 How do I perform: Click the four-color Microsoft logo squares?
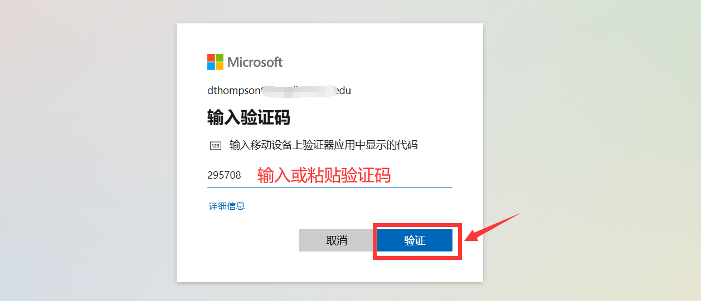coord(215,62)
